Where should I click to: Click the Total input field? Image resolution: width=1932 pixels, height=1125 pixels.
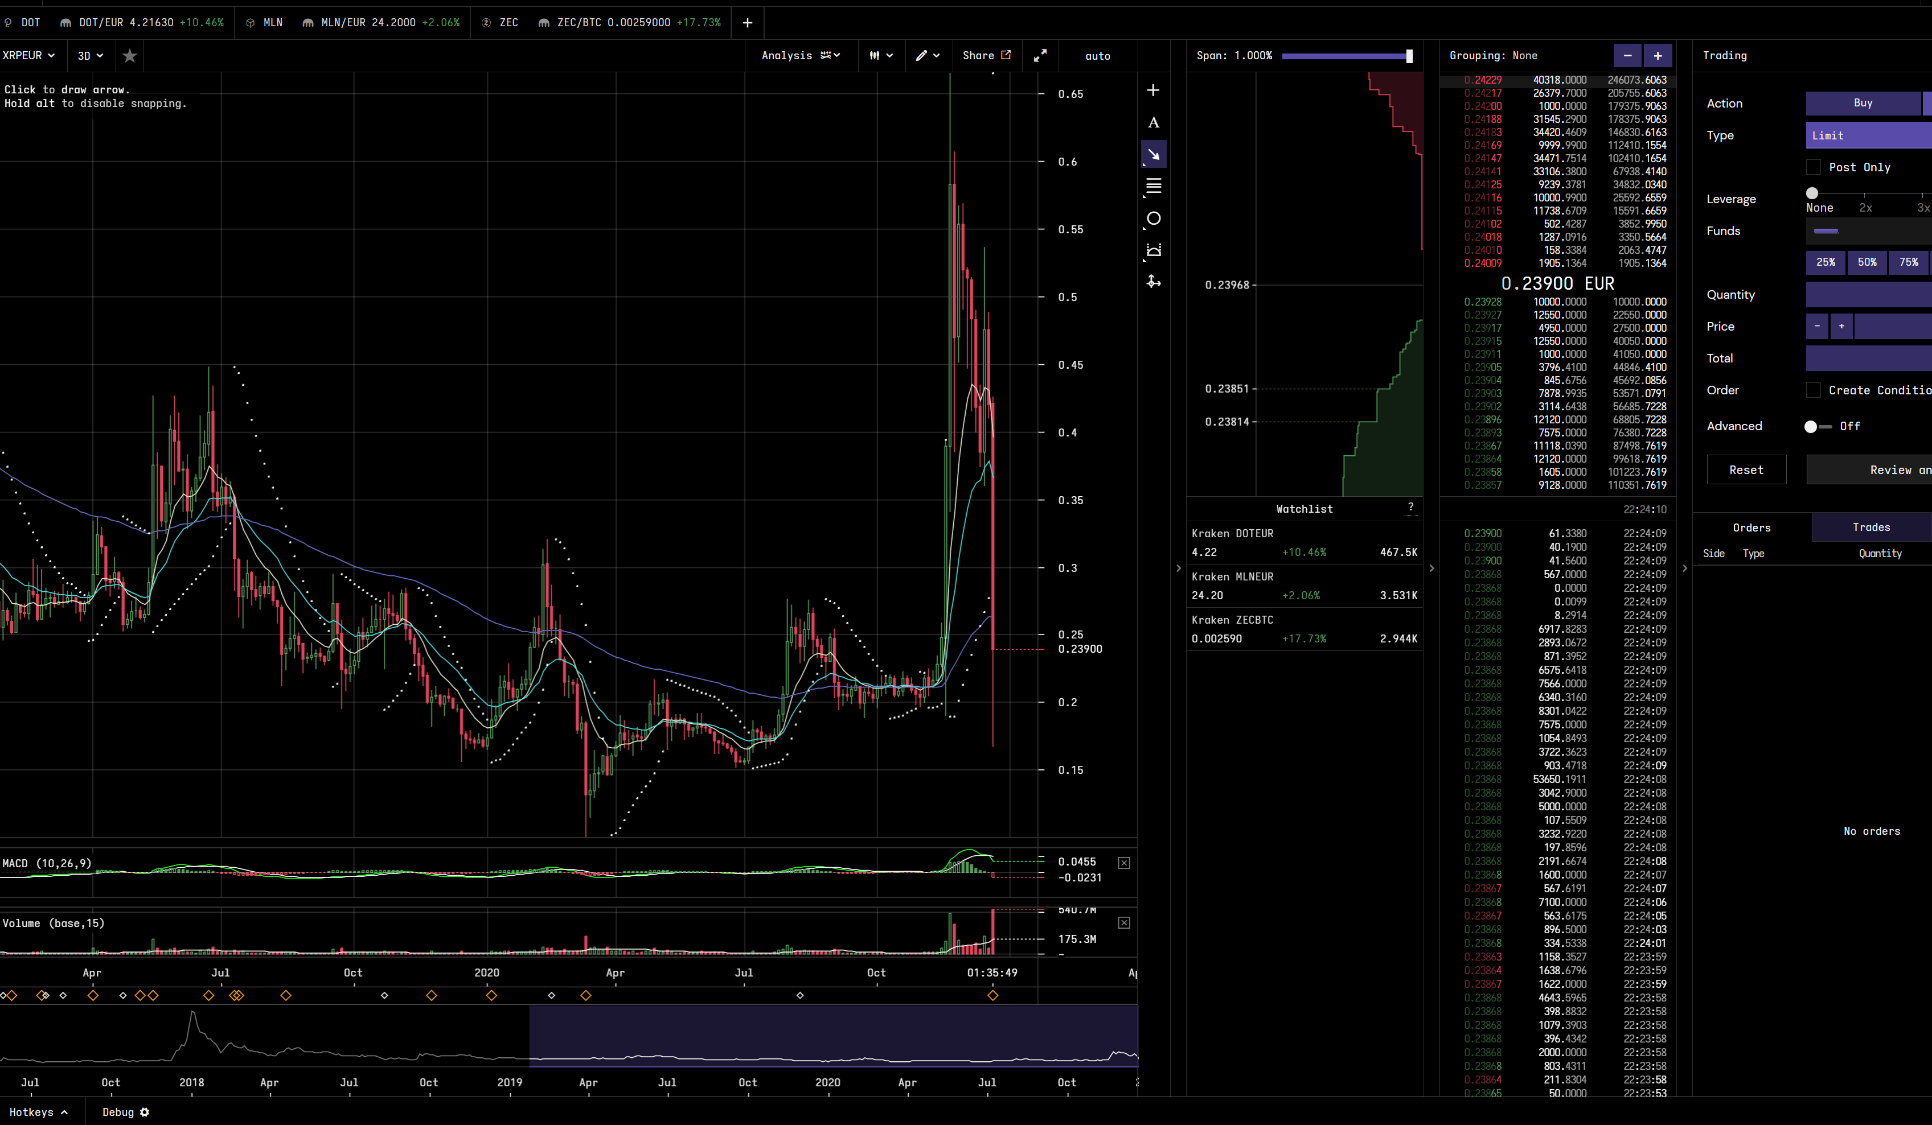point(1868,358)
